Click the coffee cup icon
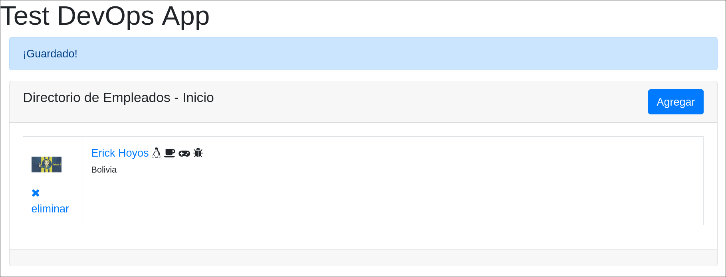Viewport: 726px width, 277px height. 170,153
